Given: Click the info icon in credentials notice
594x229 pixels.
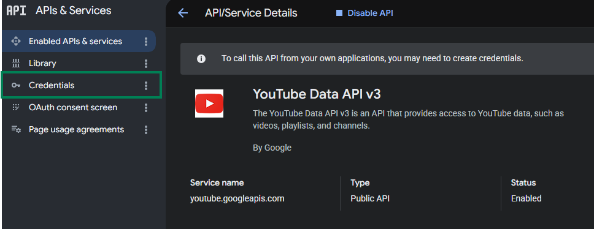Looking at the screenshot, I should tap(201, 59).
